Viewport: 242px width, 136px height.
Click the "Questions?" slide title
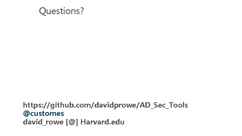tap(61, 11)
